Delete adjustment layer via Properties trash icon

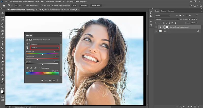58,80
